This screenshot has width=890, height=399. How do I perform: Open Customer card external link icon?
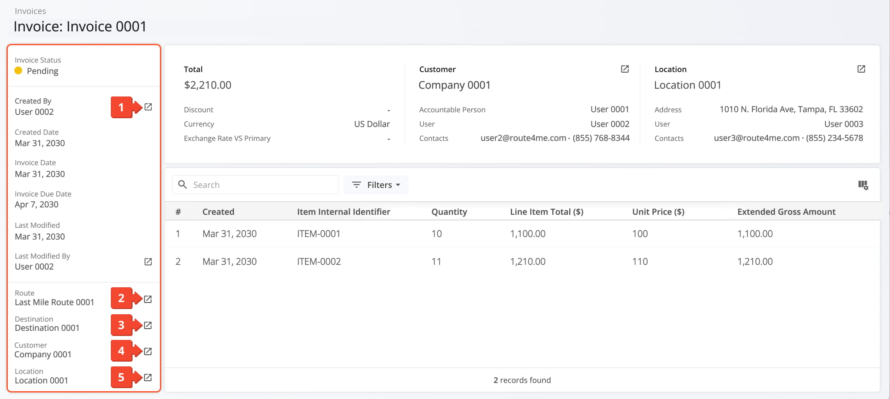[x=625, y=69]
